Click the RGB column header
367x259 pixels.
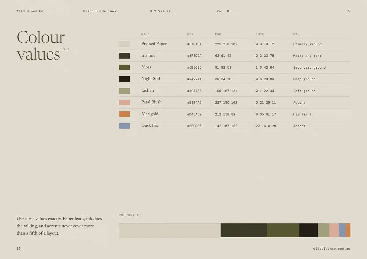(x=218, y=34)
